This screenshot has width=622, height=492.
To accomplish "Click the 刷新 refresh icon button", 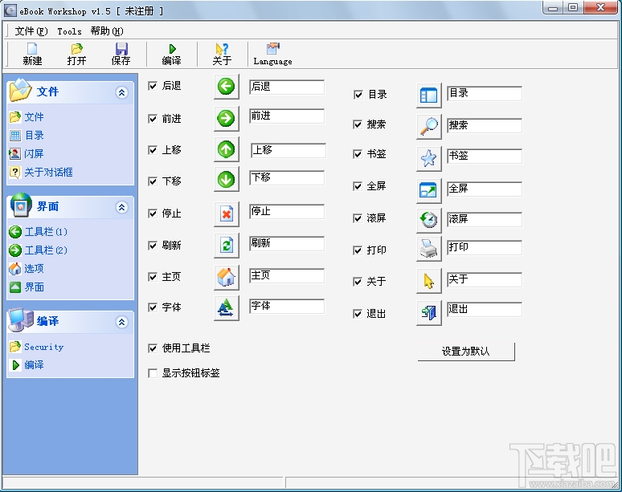I will pyautogui.click(x=227, y=246).
